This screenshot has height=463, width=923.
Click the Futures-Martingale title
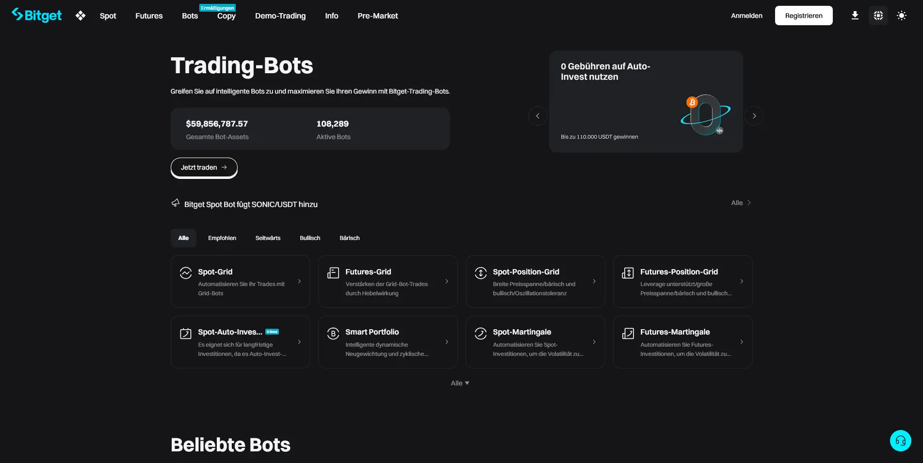coord(675,332)
